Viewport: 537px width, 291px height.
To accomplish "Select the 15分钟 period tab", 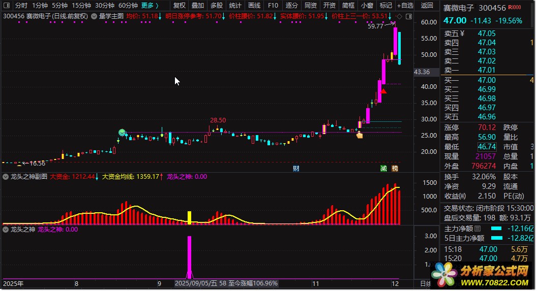I will 81,6.
